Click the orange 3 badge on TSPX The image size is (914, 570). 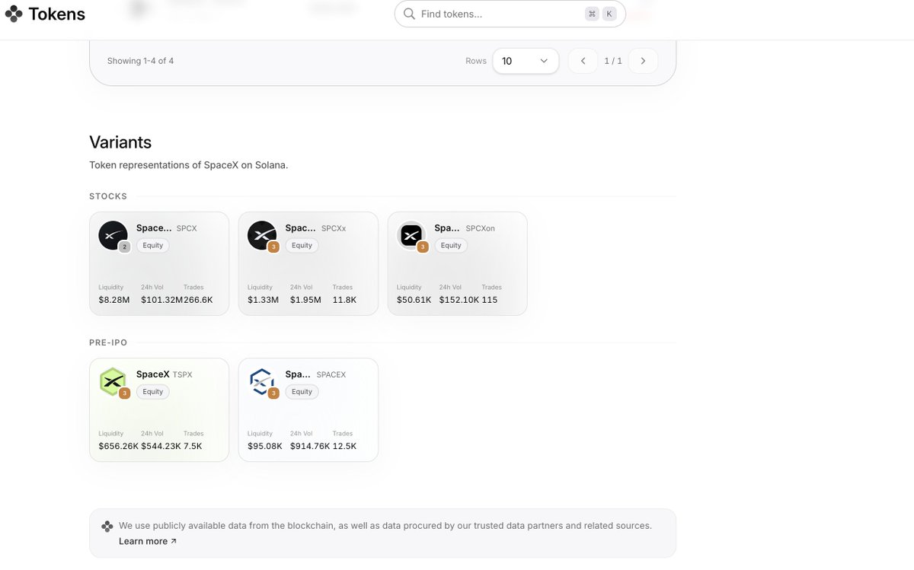[x=124, y=393]
